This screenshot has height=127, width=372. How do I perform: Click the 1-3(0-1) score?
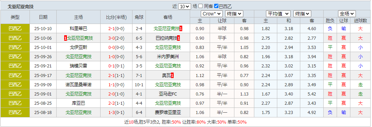pyautogui.click(x=116, y=113)
